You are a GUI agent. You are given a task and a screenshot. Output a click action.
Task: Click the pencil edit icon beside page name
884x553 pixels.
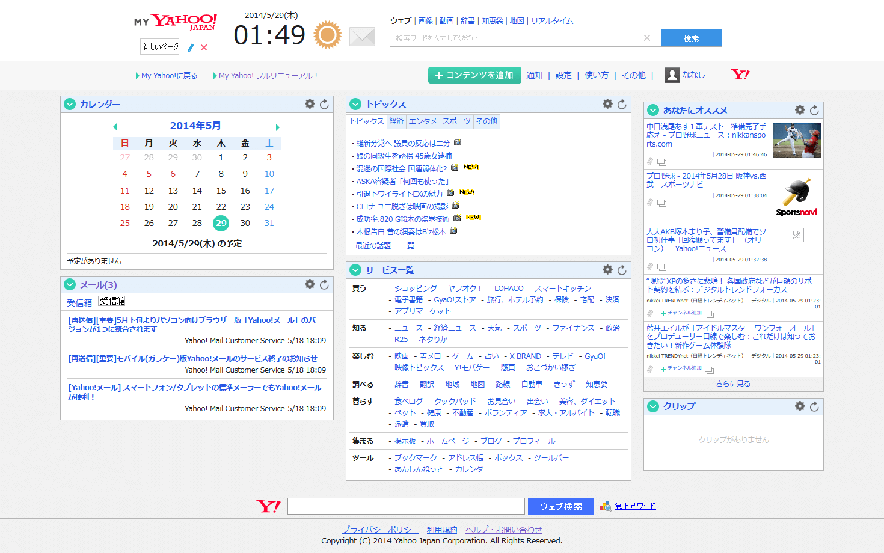tap(191, 47)
